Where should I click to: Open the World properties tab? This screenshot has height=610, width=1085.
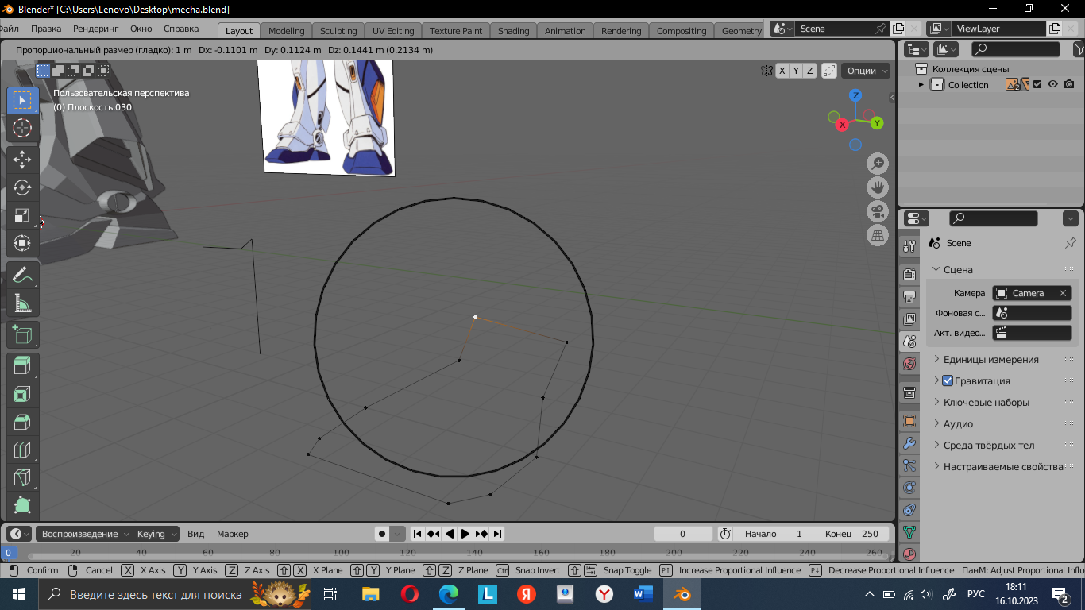909,364
